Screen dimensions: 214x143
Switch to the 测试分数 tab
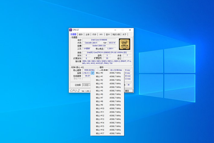click(x=116, y=34)
